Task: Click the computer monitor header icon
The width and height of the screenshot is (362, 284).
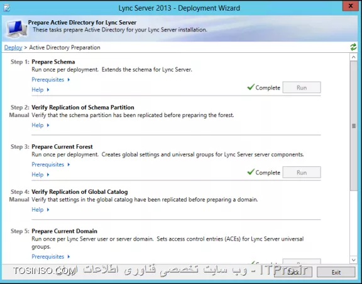Action: click(x=16, y=29)
